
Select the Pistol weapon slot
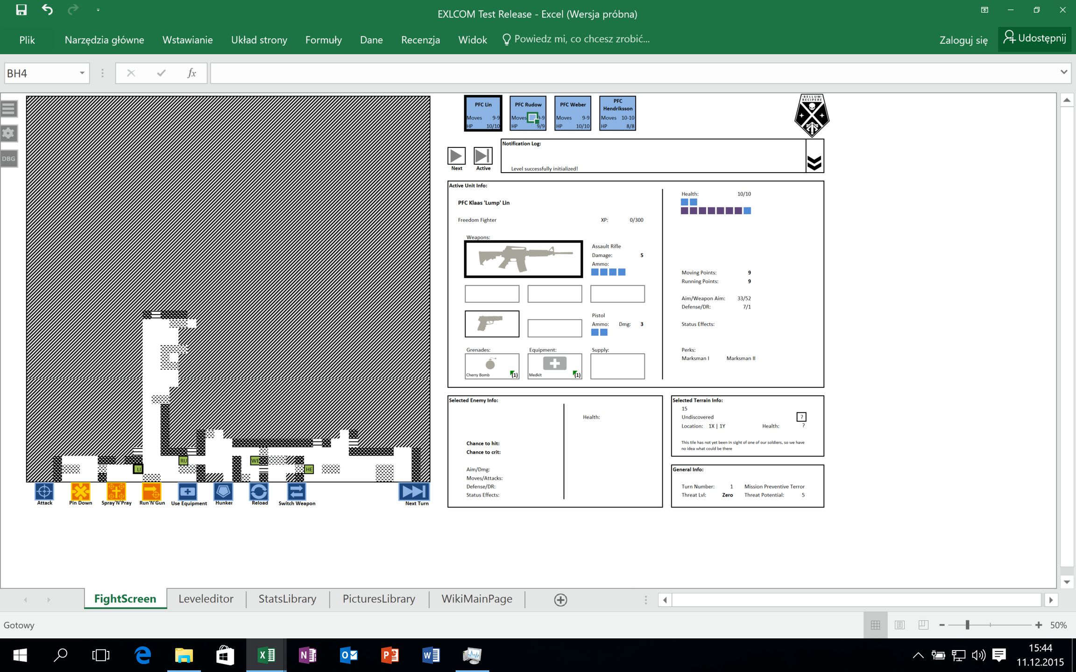click(x=492, y=323)
